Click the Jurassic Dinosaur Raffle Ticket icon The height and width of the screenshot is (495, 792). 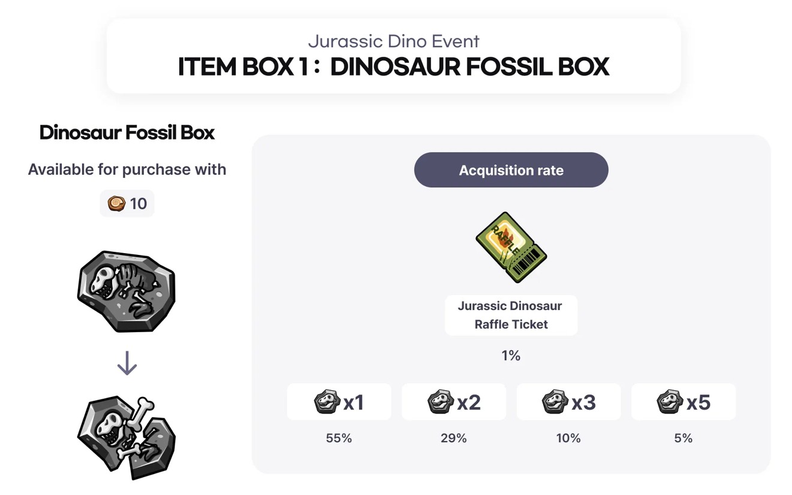coord(511,247)
